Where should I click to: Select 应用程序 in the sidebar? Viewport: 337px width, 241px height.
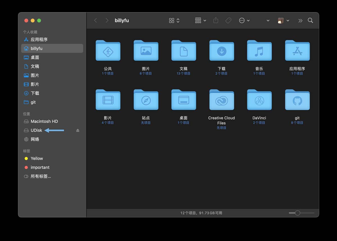click(x=39, y=40)
